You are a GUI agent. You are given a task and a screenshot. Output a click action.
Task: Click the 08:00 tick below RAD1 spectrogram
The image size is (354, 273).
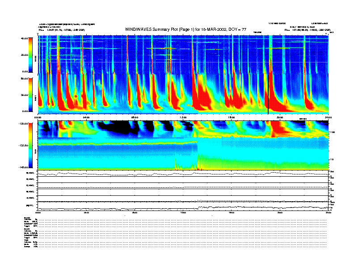point(135,117)
